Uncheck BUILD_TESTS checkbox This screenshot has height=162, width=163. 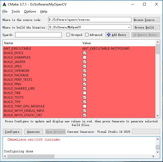tap(85, 97)
